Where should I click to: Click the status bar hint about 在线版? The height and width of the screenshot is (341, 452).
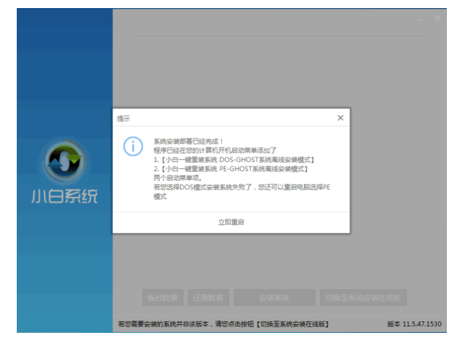pos(227,324)
